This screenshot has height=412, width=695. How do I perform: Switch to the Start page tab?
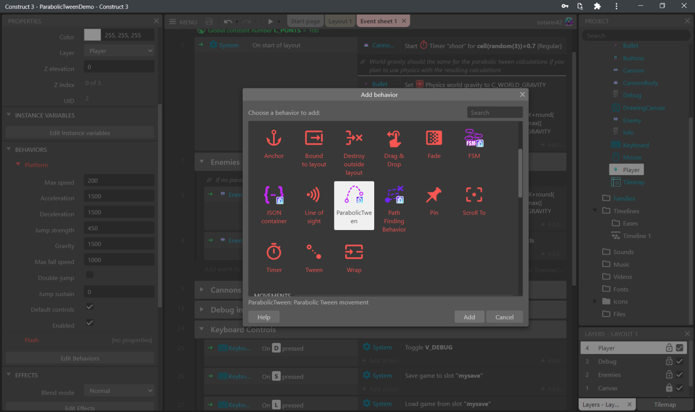point(305,21)
